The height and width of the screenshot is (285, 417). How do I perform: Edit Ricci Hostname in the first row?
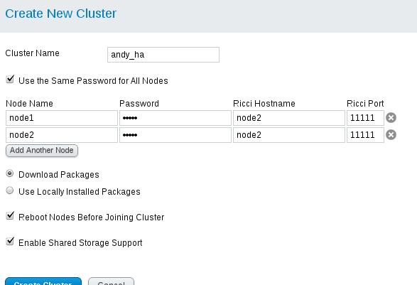[x=289, y=118]
